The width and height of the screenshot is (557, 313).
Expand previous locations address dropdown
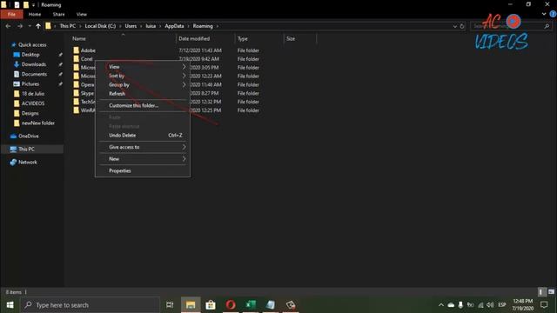point(454,26)
